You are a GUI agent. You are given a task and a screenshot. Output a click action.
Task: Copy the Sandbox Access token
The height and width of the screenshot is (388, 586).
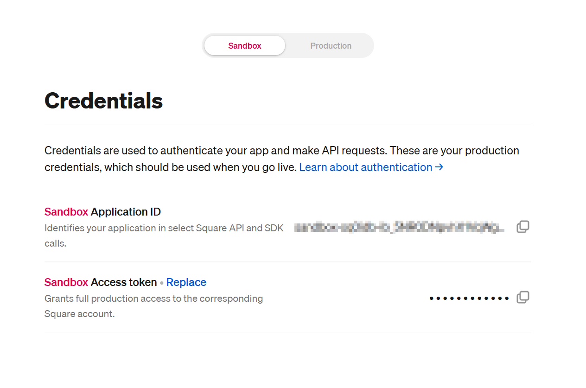pyautogui.click(x=523, y=297)
